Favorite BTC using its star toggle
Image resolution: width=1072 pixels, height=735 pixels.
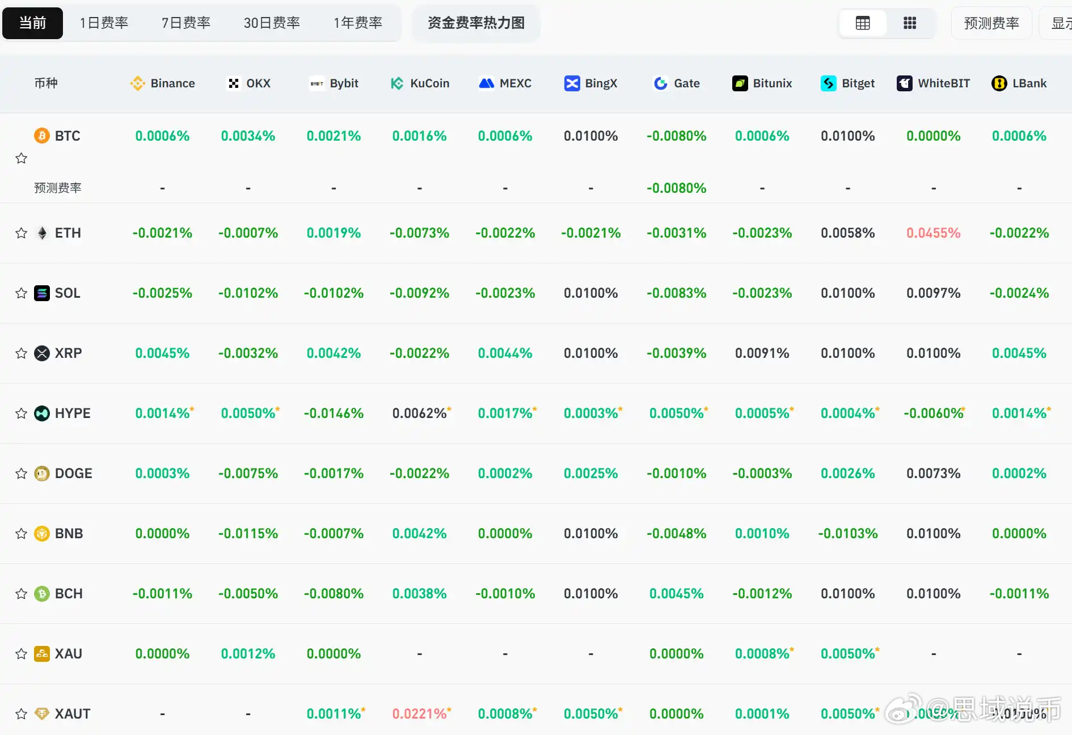(x=21, y=158)
